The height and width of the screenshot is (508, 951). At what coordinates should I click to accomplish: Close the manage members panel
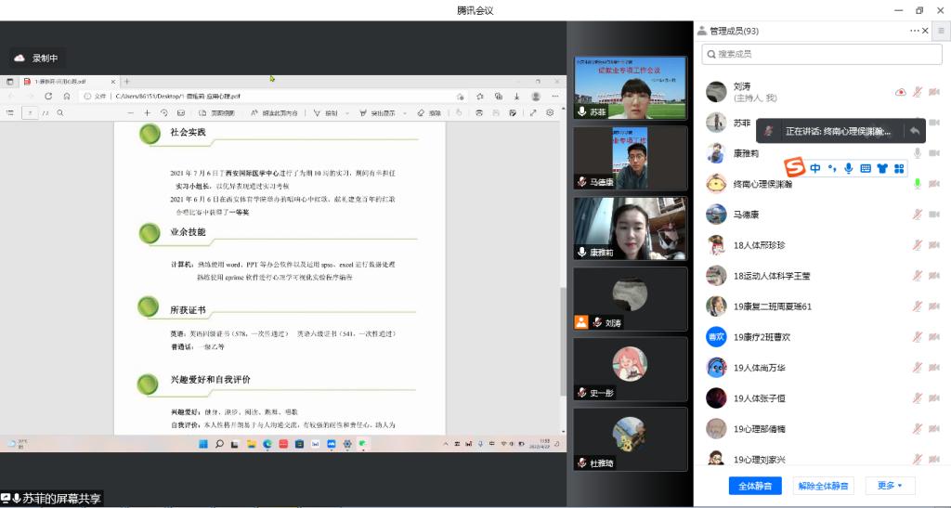pos(925,31)
